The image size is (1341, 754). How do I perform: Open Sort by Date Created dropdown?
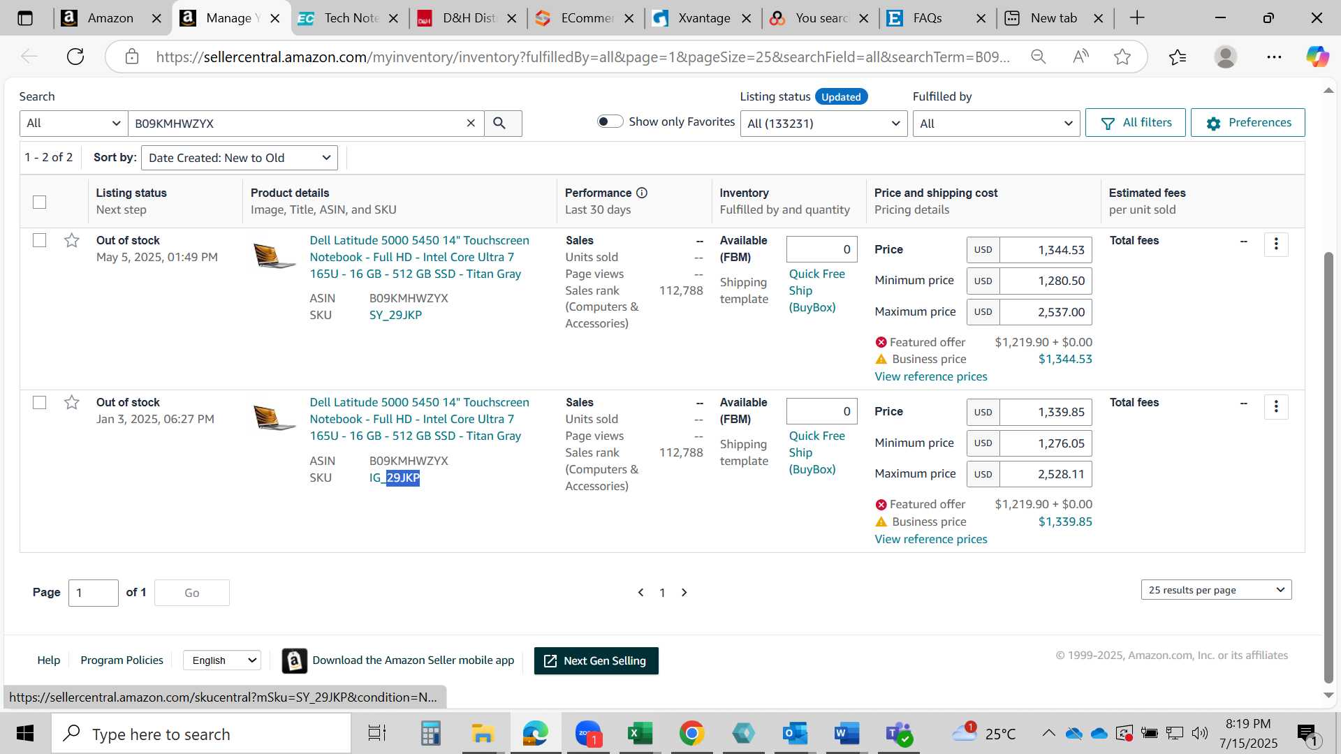tap(240, 158)
